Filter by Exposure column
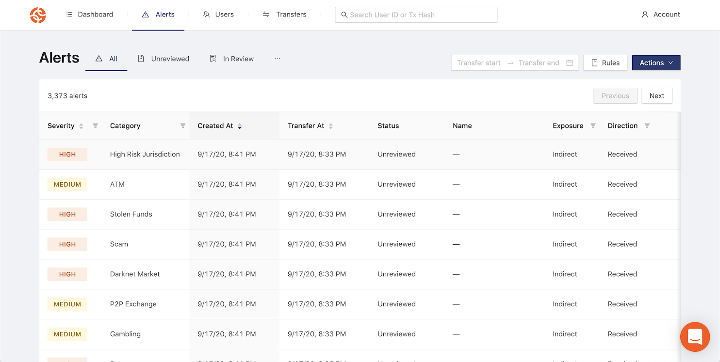The height and width of the screenshot is (362, 720). point(593,126)
